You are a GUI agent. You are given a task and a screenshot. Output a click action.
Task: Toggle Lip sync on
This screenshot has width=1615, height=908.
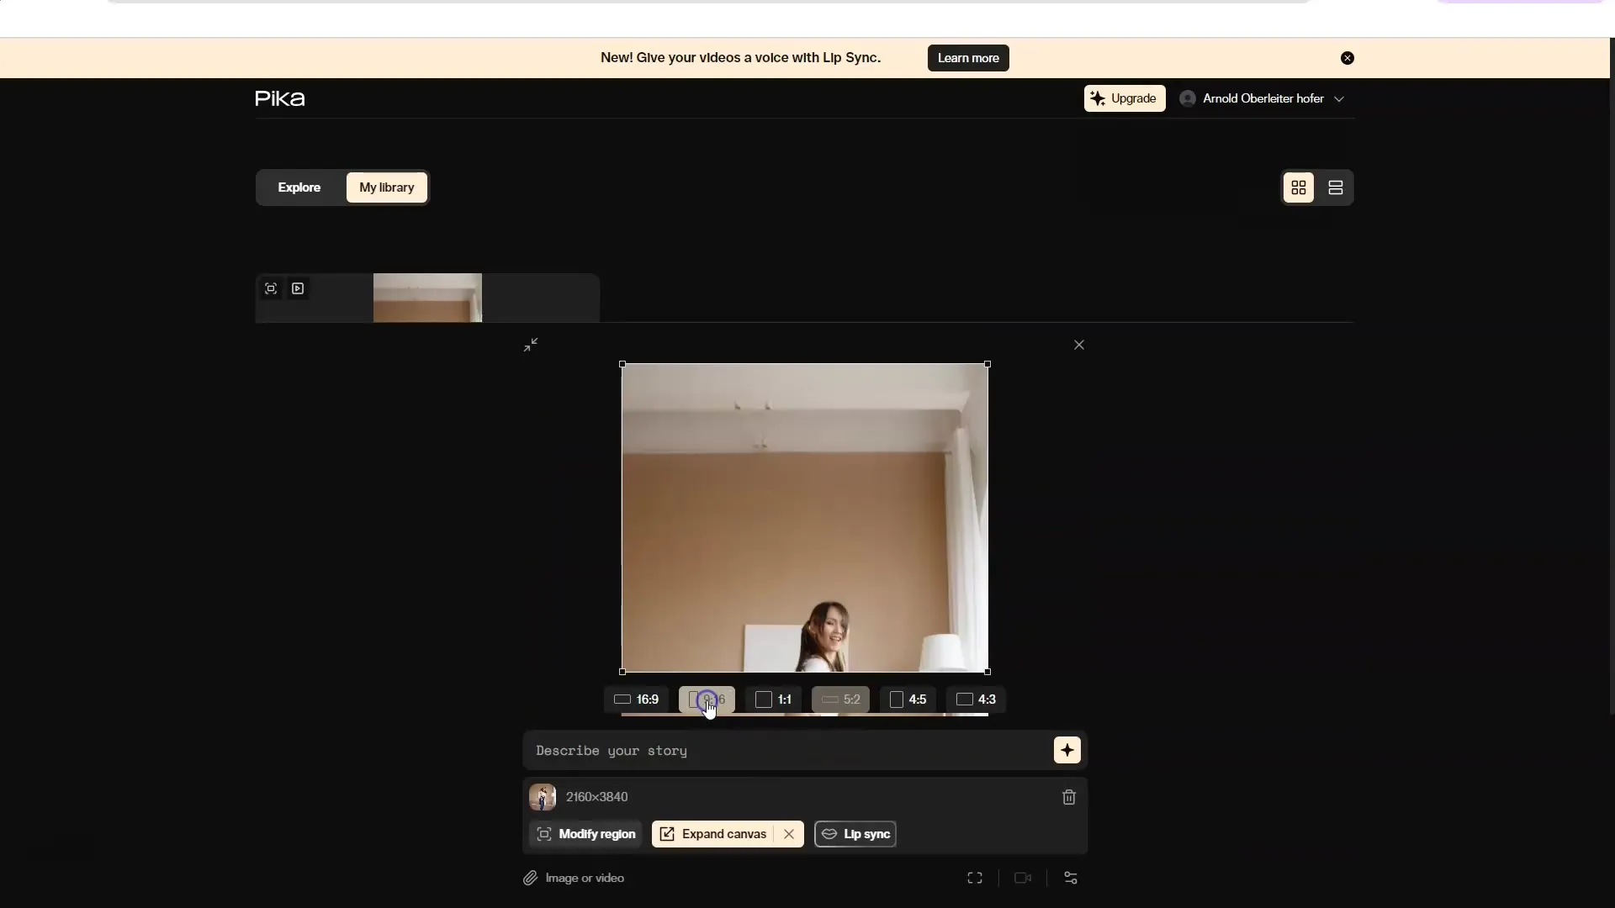coord(856,832)
